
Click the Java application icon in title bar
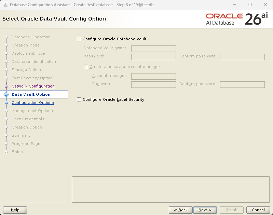[x=5, y=5]
